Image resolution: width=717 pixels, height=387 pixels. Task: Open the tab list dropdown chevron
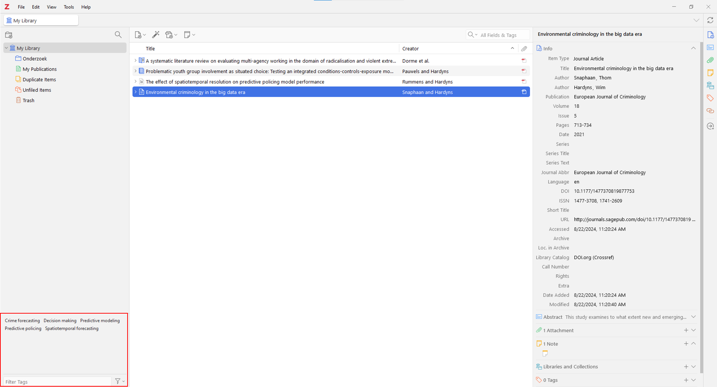[x=696, y=20]
